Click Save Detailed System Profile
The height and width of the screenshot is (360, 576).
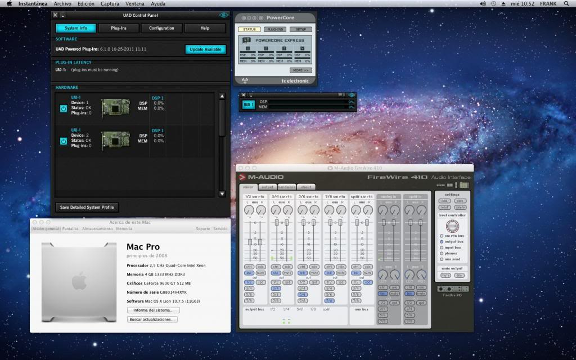pos(87,208)
